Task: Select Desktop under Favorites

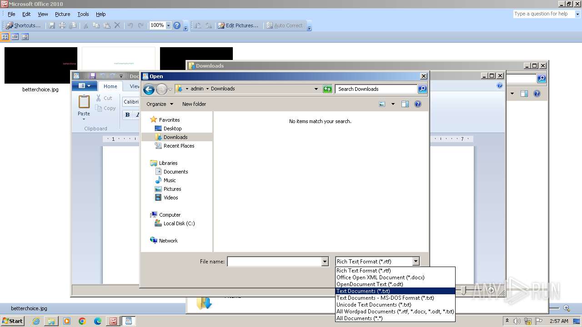Action: [x=172, y=129]
